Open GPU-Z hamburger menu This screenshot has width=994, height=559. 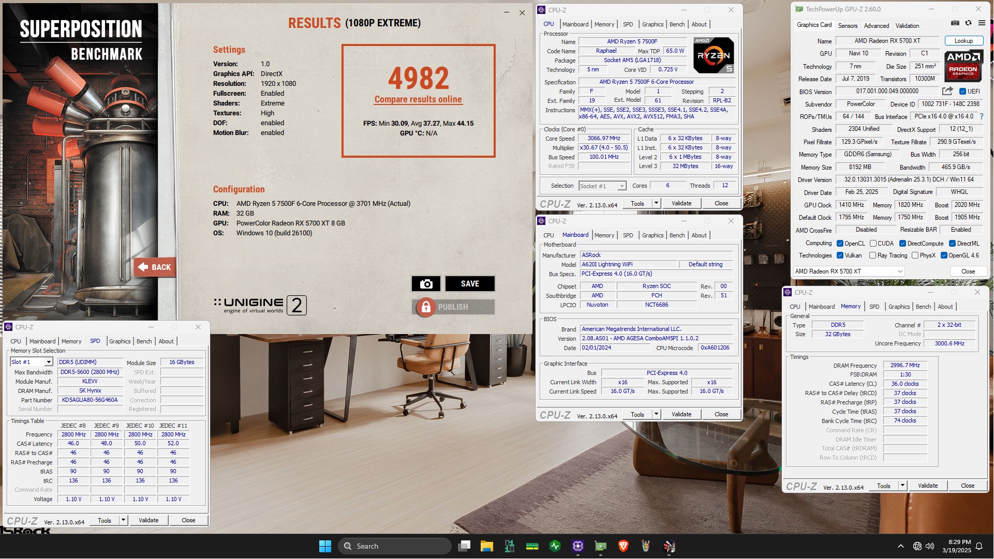(982, 23)
